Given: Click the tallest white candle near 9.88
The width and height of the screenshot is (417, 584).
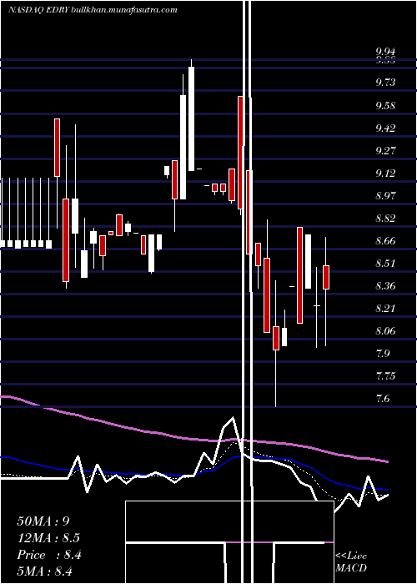Looking at the screenshot, I should tap(191, 118).
